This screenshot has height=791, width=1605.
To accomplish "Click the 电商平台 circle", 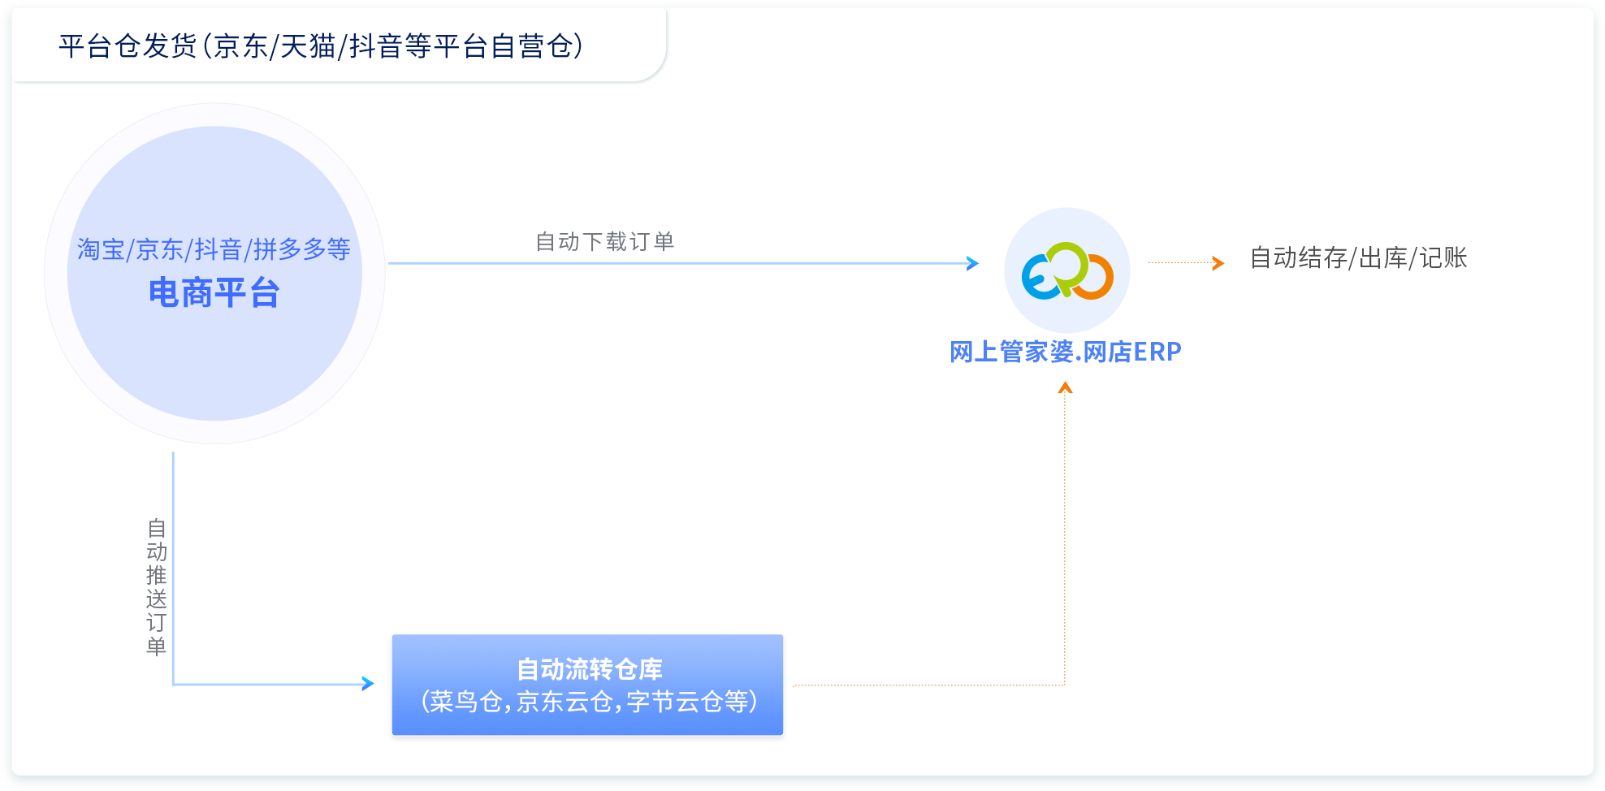I will tap(214, 274).
